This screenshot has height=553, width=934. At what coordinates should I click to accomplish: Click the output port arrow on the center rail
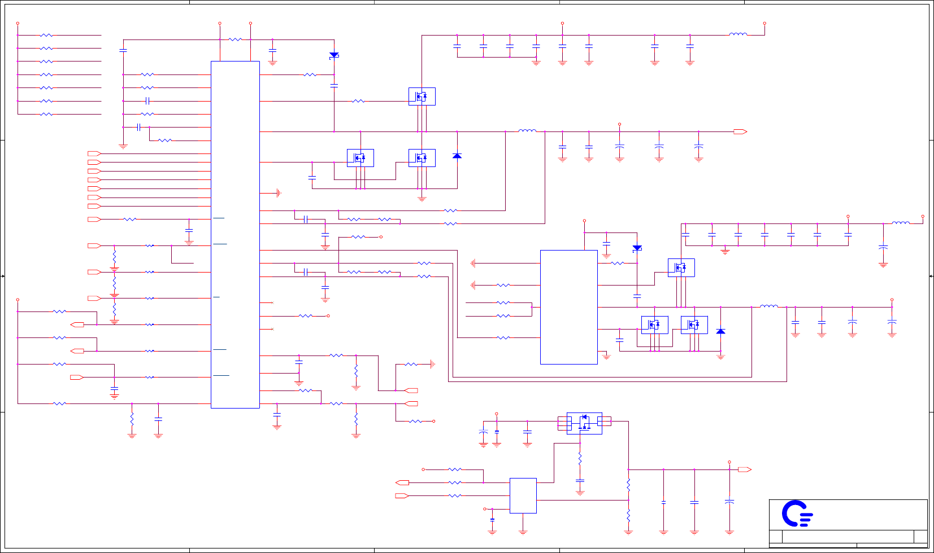click(x=740, y=131)
